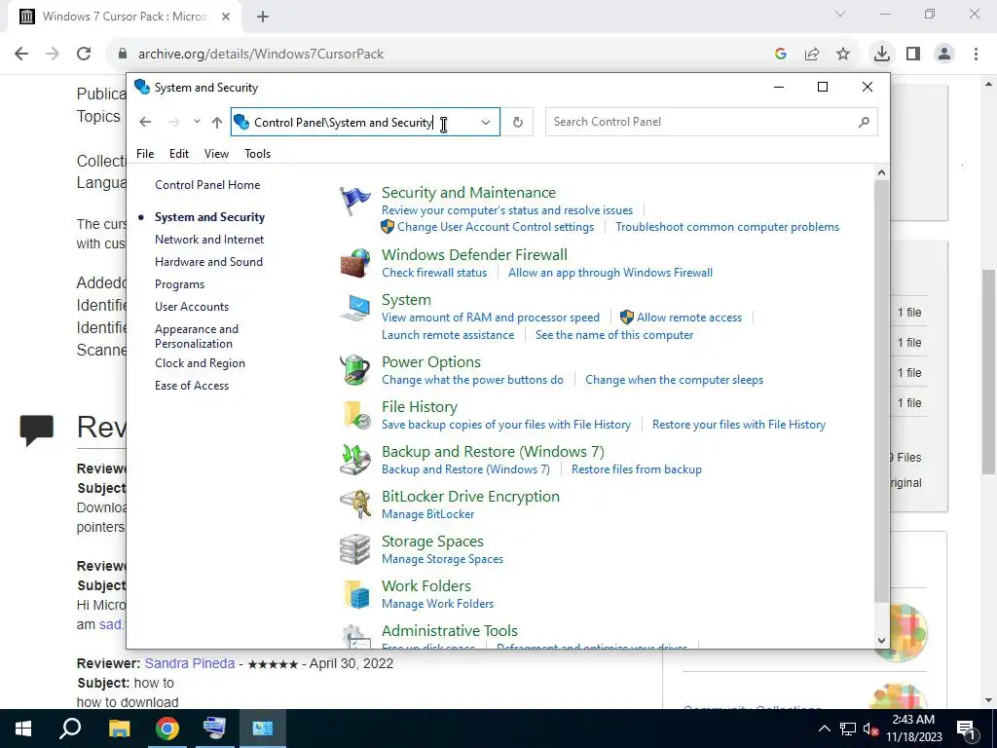Open Programs category
The width and height of the screenshot is (997, 748).
[179, 284]
